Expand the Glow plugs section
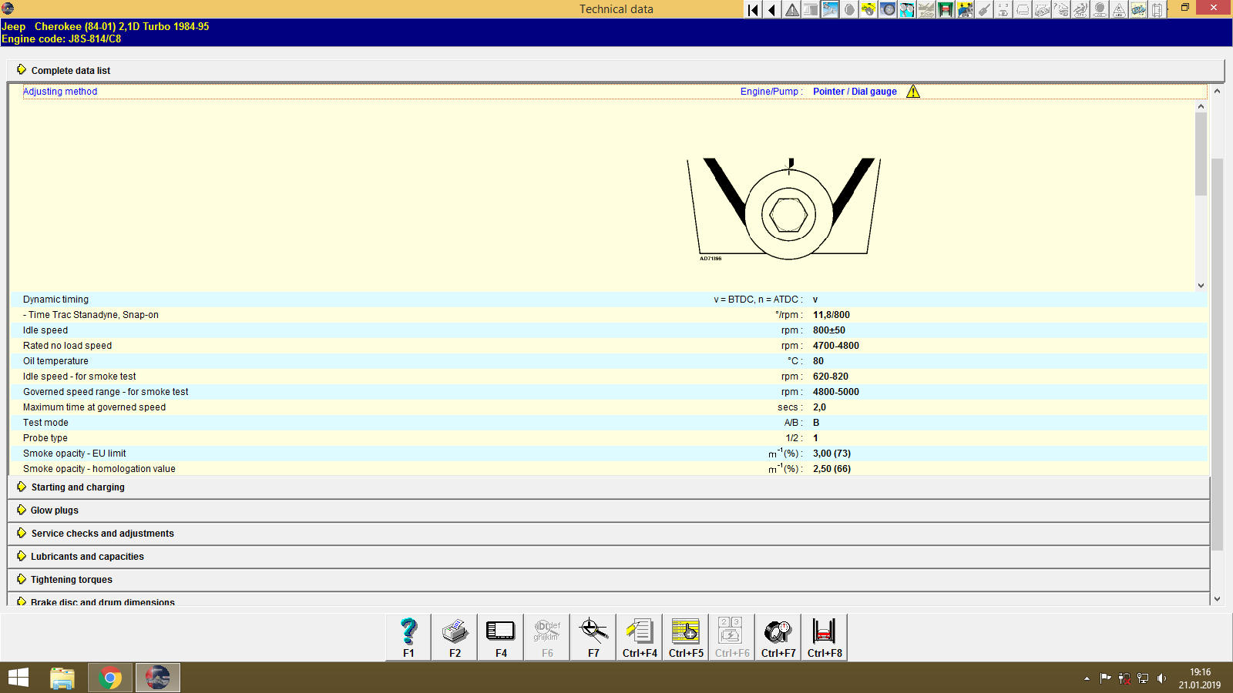The width and height of the screenshot is (1233, 693). [53, 510]
